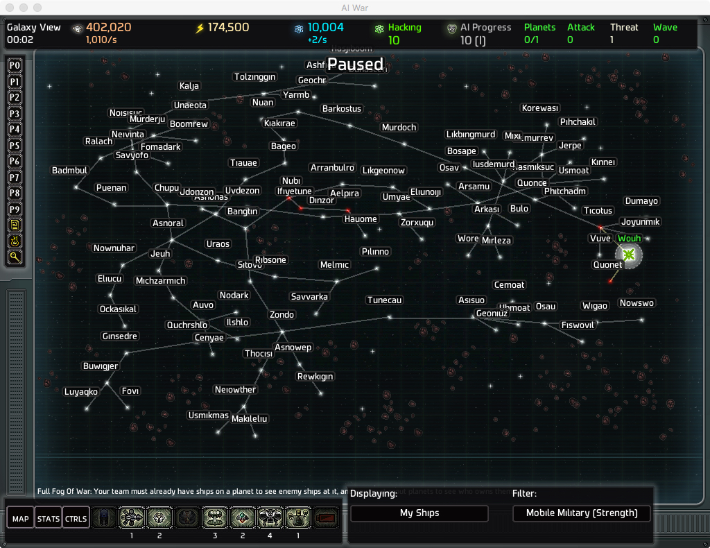
Task: Switch to the CTRLS tab
Action: click(76, 519)
